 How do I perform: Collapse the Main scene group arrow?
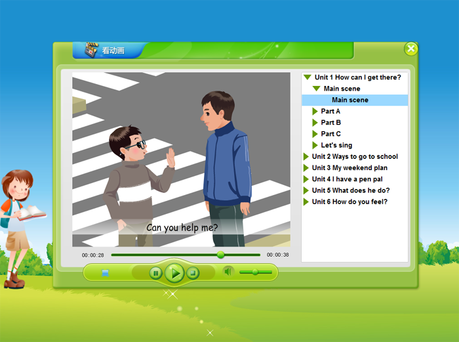(x=316, y=89)
